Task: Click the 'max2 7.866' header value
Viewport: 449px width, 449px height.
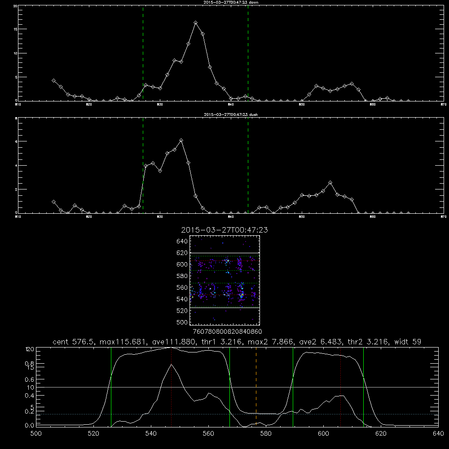Action: tap(270, 342)
